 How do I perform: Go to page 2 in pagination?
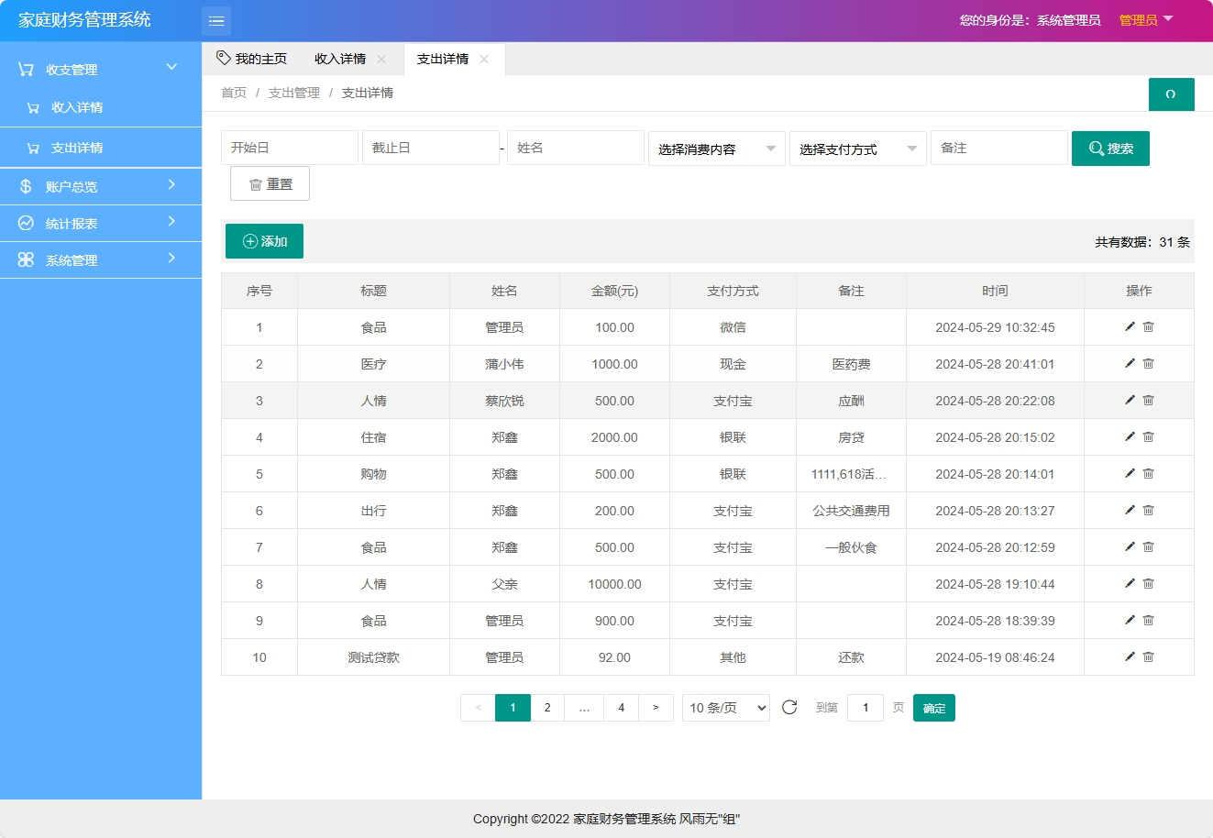[547, 707]
